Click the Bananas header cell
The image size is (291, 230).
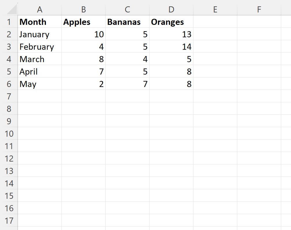point(127,22)
